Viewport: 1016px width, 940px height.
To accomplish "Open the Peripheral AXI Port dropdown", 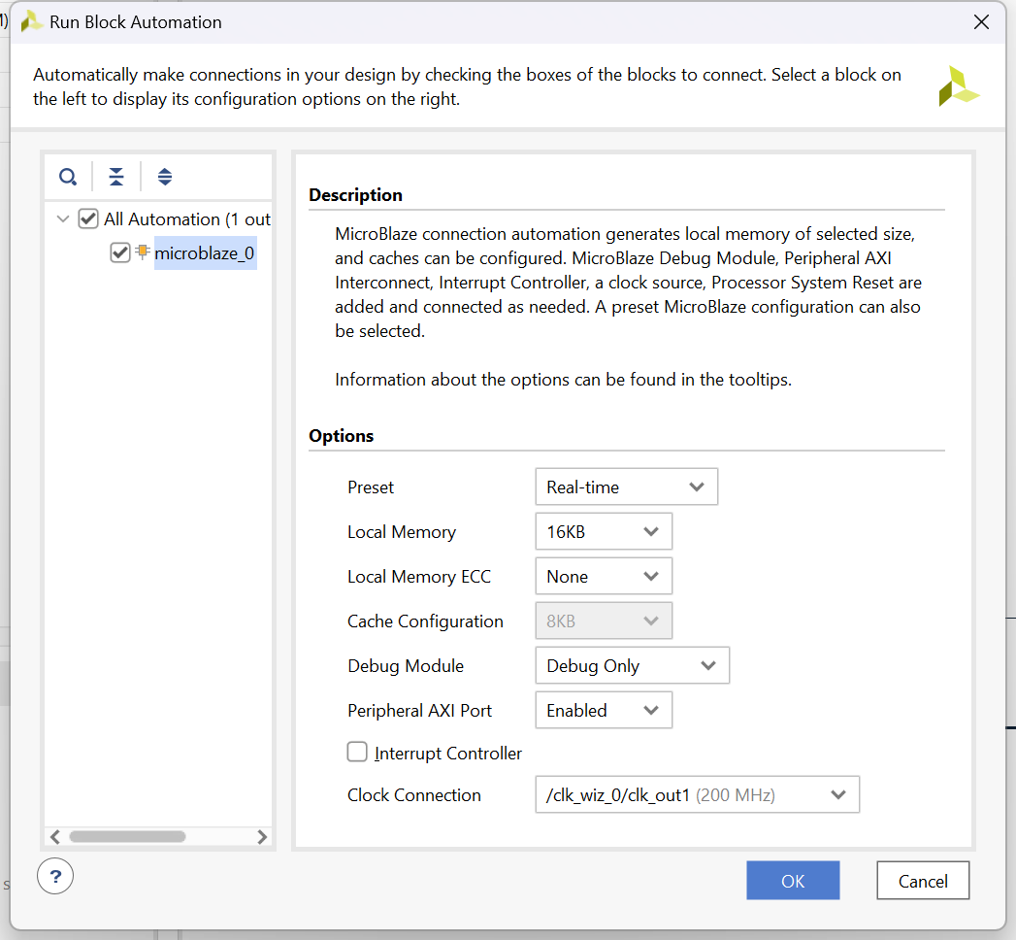I will click(604, 711).
